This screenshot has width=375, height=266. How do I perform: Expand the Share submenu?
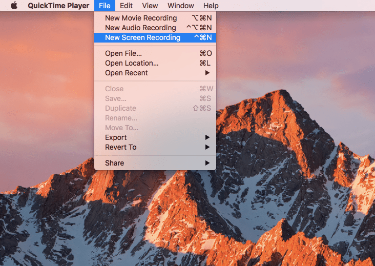pyautogui.click(x=155, y=163)
